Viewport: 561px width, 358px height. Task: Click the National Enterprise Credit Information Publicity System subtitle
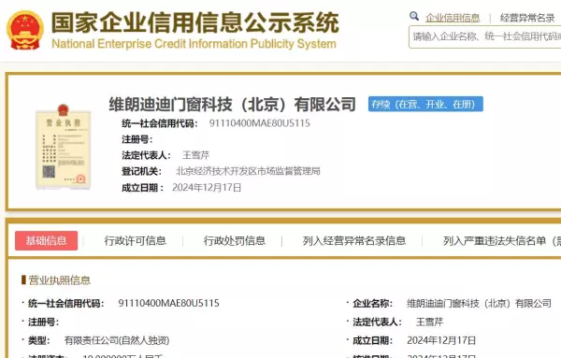pos(194,44)
